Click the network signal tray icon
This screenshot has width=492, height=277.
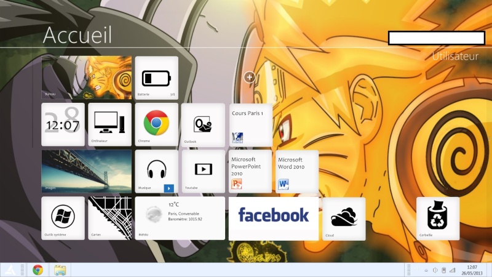click(x=452, y=270)
